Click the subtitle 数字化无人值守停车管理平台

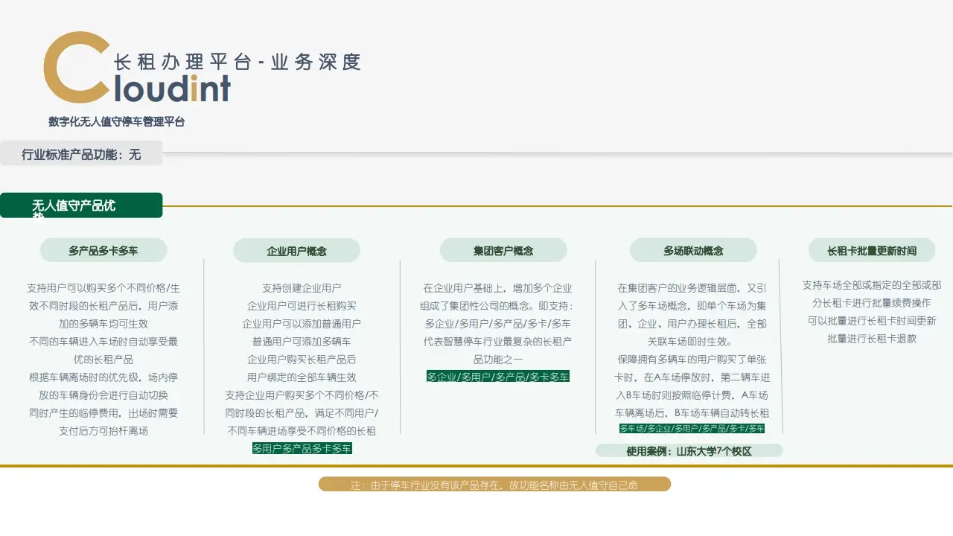(x=117, y=122)
